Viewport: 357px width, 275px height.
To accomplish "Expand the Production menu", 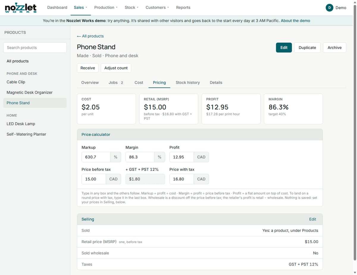I will click(x=106, y=7).
